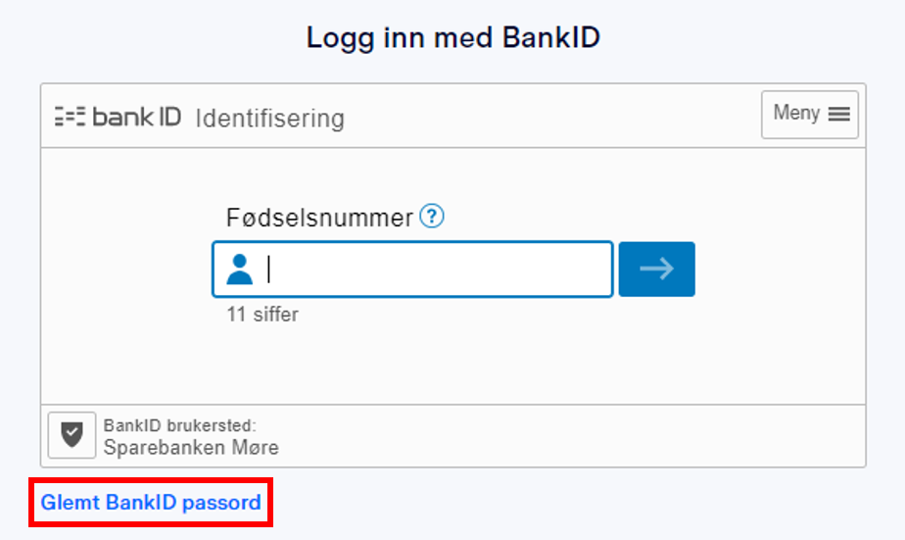Open the Meny menu
This screenshot has height=540, width=905.
pyautogui.click(x=810, y=115)
